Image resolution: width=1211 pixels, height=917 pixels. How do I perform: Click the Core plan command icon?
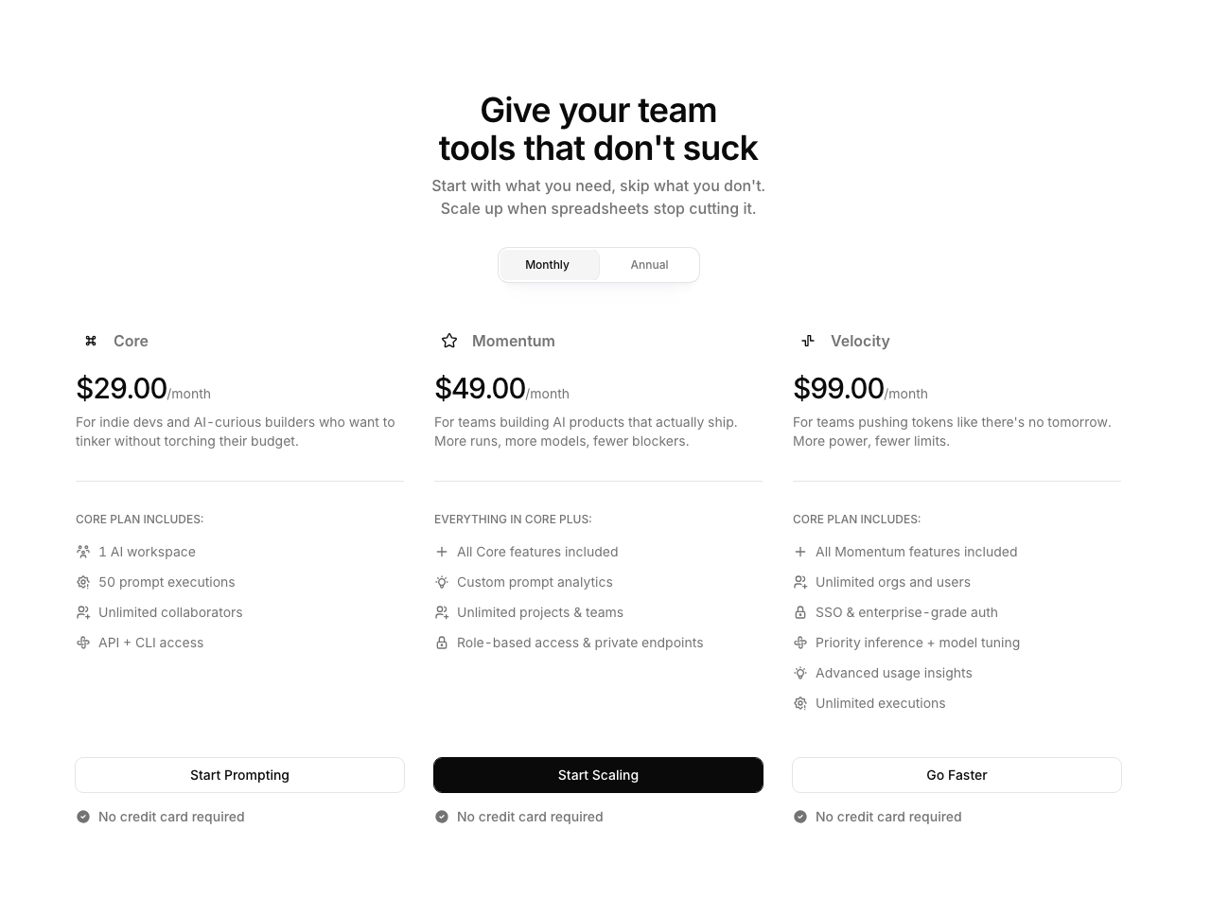[90, 341]
